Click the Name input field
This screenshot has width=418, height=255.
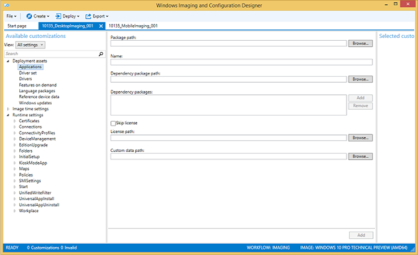(241, 62)
